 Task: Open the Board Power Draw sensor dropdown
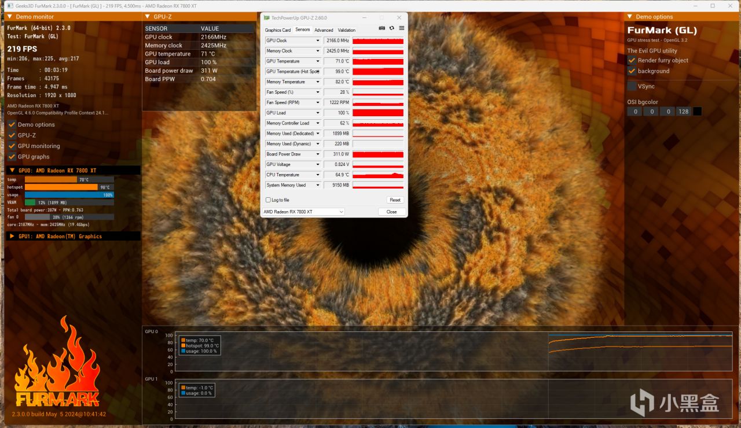point(317,154)
